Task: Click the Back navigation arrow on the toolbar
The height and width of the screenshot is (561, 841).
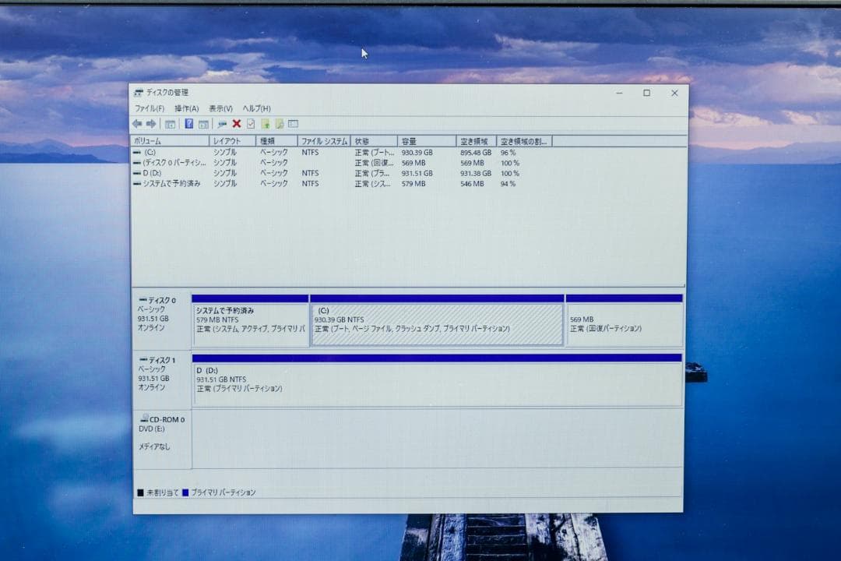Action: (139, 123)
